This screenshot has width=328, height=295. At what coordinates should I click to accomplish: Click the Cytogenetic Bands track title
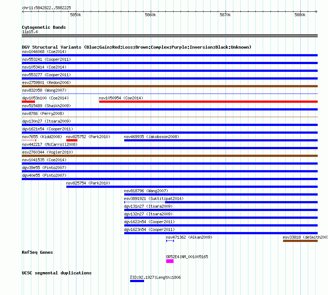pos(44,27)
